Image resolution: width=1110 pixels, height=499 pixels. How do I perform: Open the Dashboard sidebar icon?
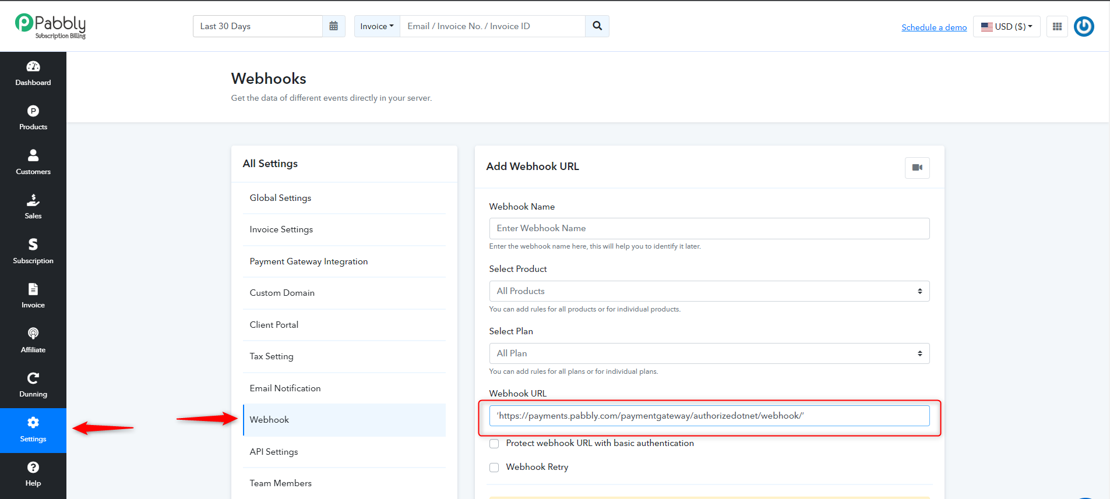33,74
